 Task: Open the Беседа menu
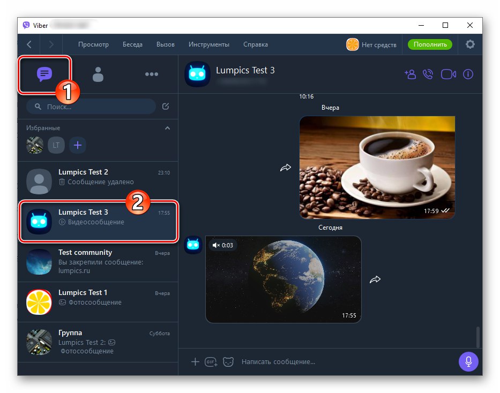click(x=133, y=44)
